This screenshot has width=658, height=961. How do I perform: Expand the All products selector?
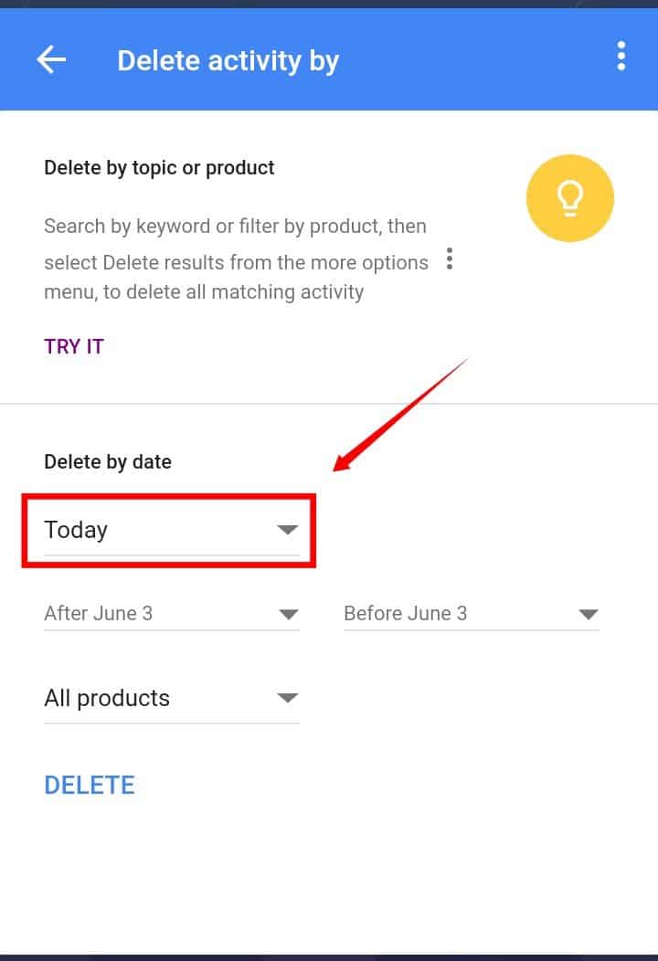coord(171,699)
